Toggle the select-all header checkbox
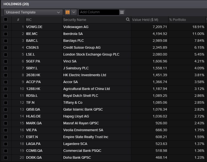Viewport: 207px width, 162px height. 6,20
